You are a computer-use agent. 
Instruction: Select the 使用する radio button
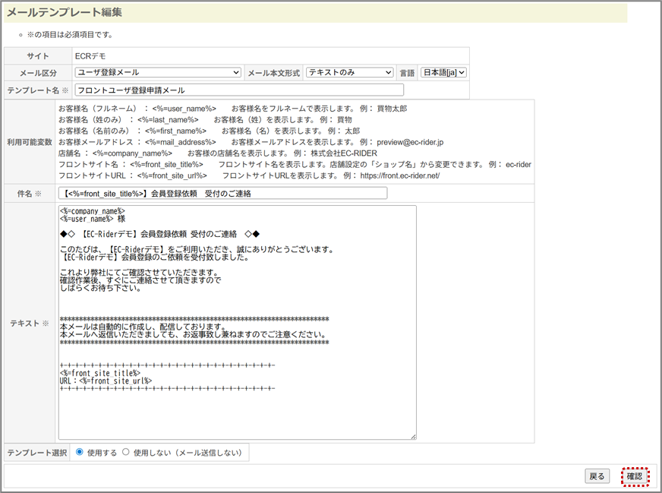(80, 452)
